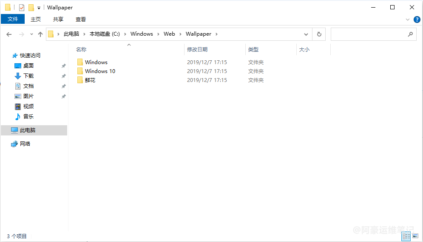Click the pin icon beside 桌面
Screen dimensions: 423x242
(x=64, y=66)
